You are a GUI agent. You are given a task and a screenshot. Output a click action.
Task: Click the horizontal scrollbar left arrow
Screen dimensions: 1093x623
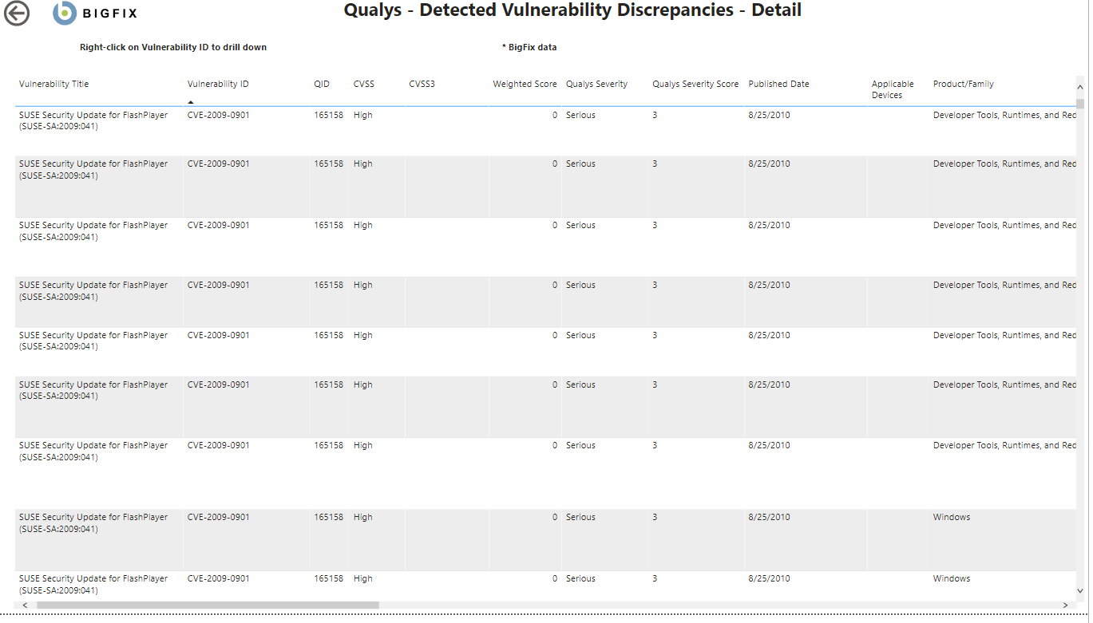point(25,605)
